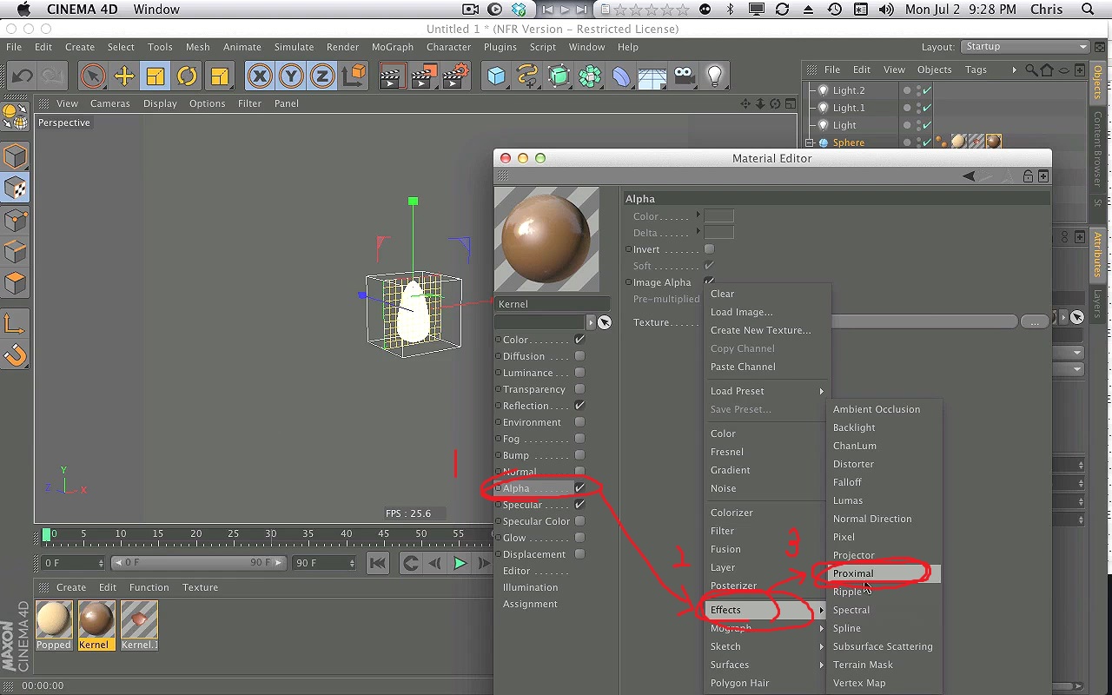
Task: Expand the Effects submenu
Action: point(766,610)
